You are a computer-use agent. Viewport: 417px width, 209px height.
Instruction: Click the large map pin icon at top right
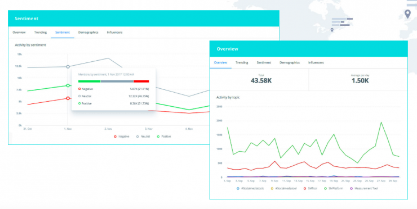click(x=407, y=14)
